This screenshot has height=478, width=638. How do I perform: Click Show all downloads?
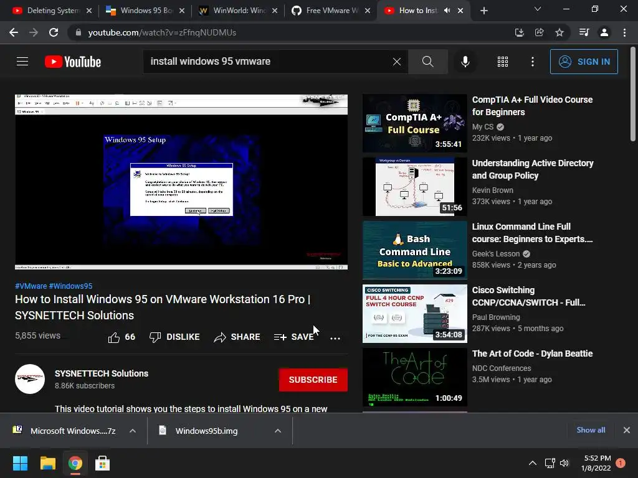591,430
